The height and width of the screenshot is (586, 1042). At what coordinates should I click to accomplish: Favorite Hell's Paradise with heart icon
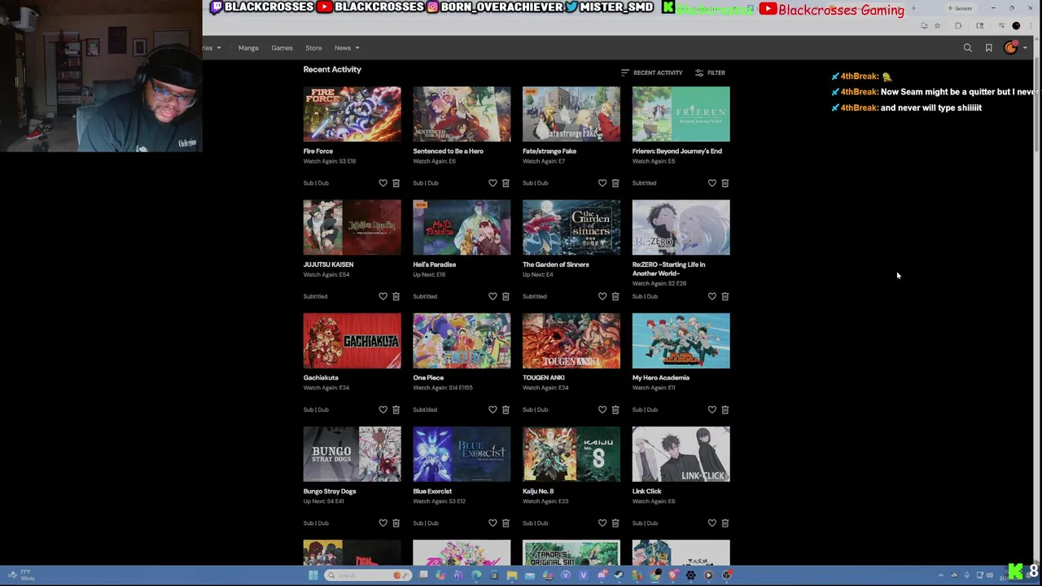point(493,296)
